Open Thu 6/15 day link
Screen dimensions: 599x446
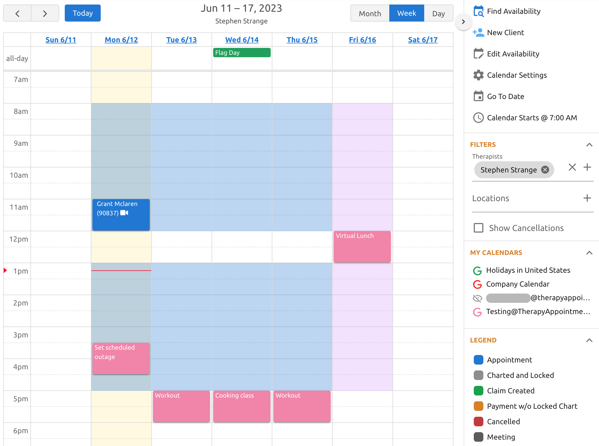[x=302, y=40]
